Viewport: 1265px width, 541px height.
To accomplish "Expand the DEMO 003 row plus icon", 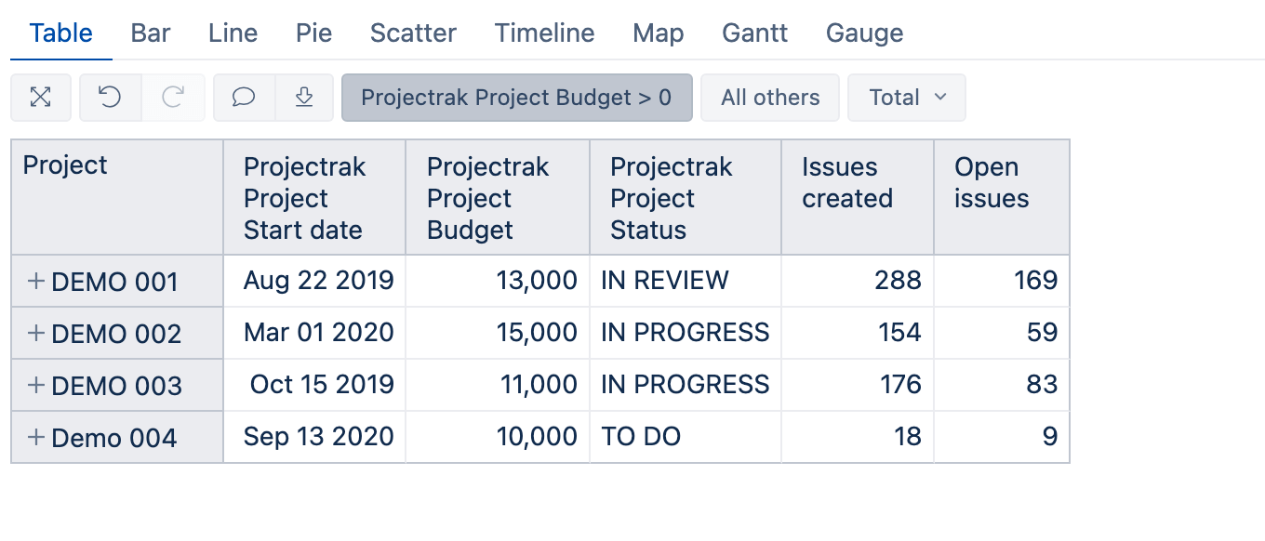I will tap(36, 385).
